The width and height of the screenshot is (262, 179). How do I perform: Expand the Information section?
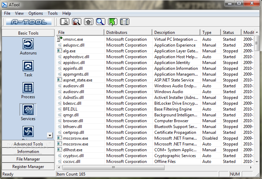(x=28, y=151)
